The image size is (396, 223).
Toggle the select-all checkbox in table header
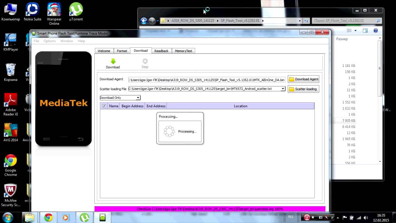[x=104, y=106]
